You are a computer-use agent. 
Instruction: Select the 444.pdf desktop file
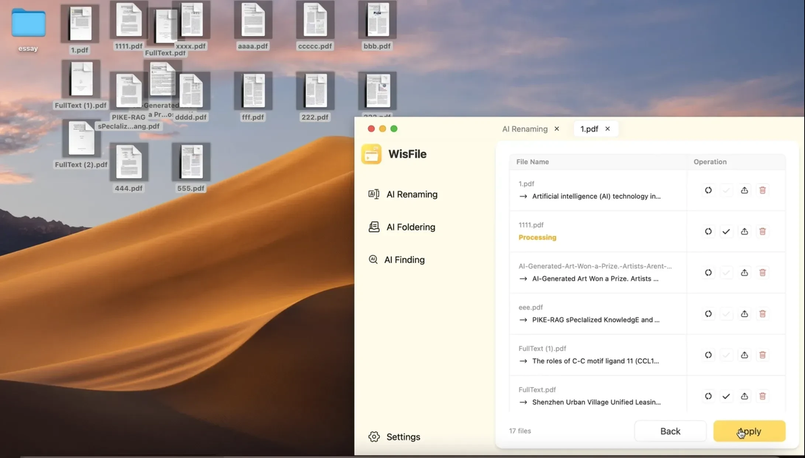129,168
